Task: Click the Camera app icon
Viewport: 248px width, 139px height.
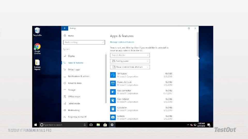Action: pos(113,117)
